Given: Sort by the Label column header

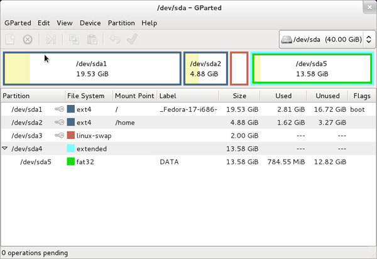Looking at the screenshot, I should 187,96.
